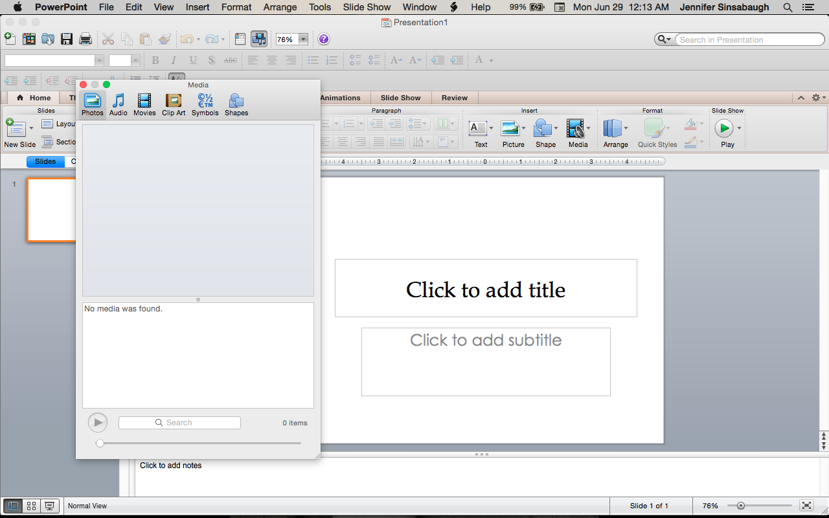Screen dimensions: 829x518
Task: Open the font size dropdown
Action: tap(135, 60)
